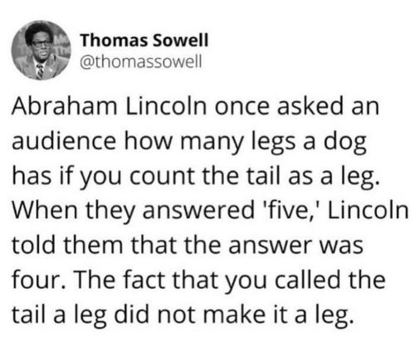Click the quoted word 'five,' in tweet
Image resolution: width=415 pixels, height=342 pixels.
290,210
